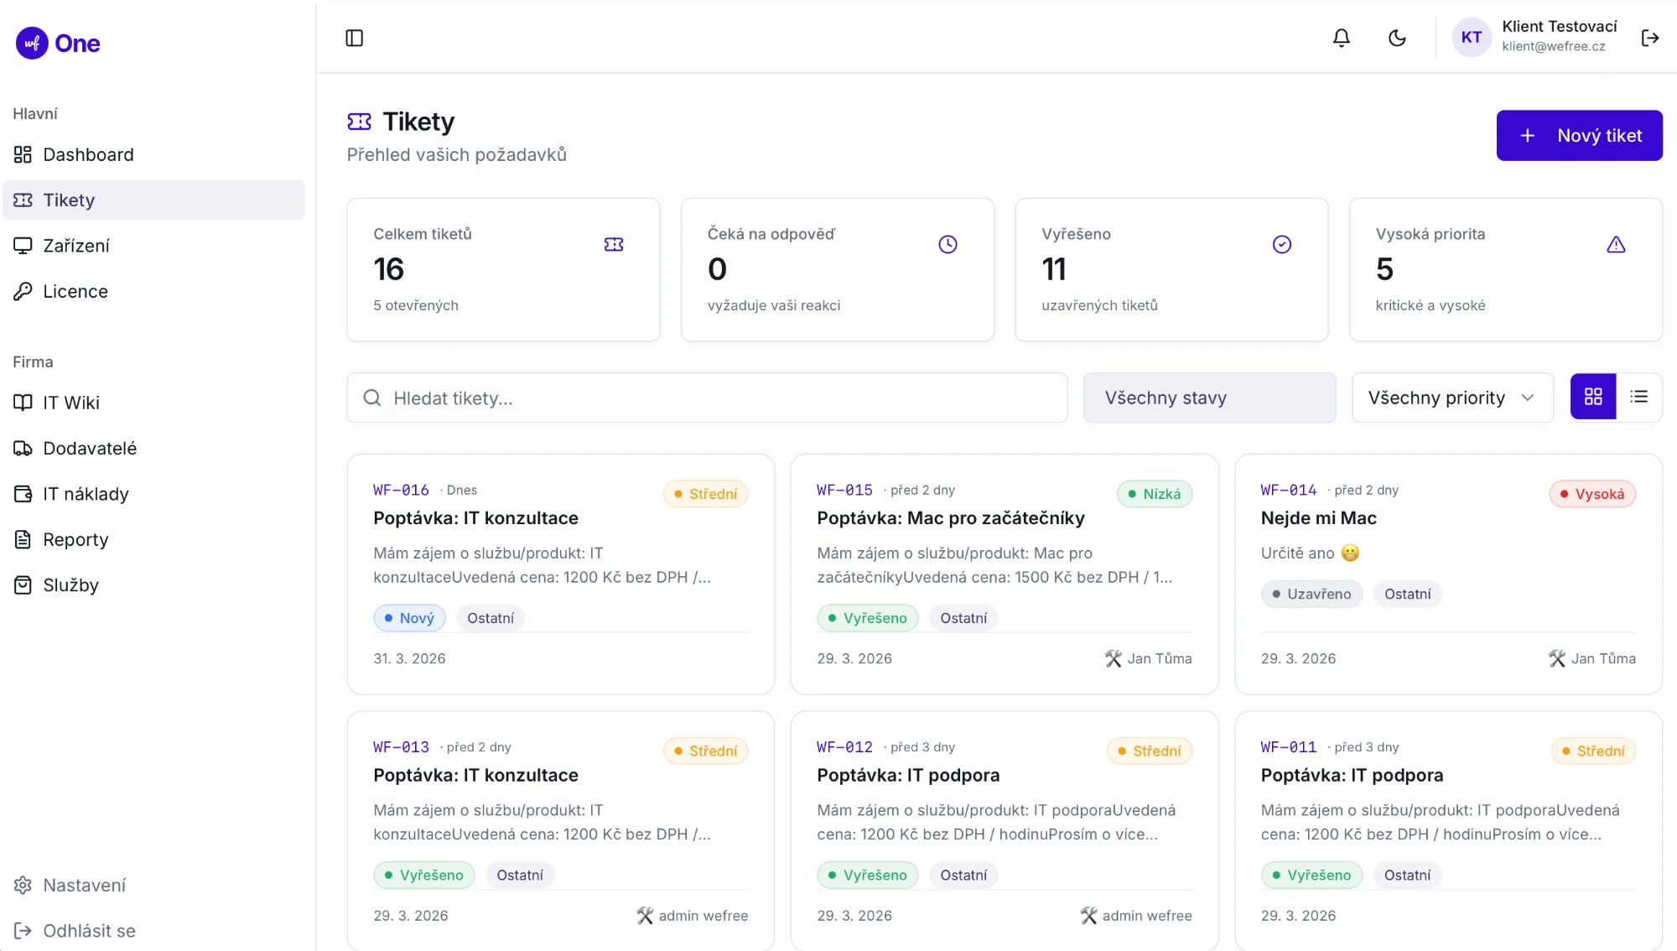Expand the Všechny priority dropdown
The height and width of the screenshot is (951, 1677).
coord(1452,398)
